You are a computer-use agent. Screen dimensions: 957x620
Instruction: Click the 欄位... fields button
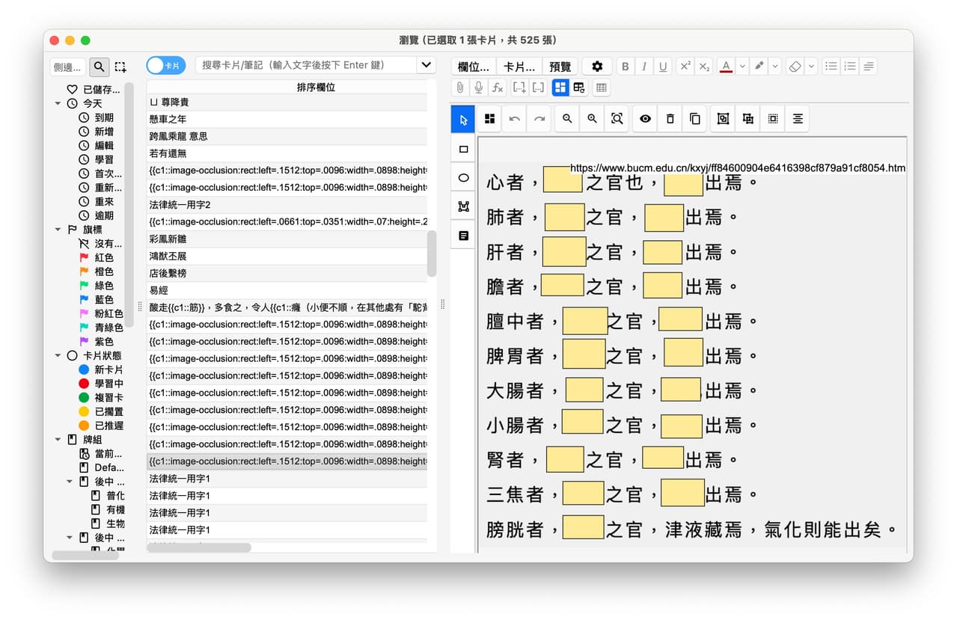474,67
